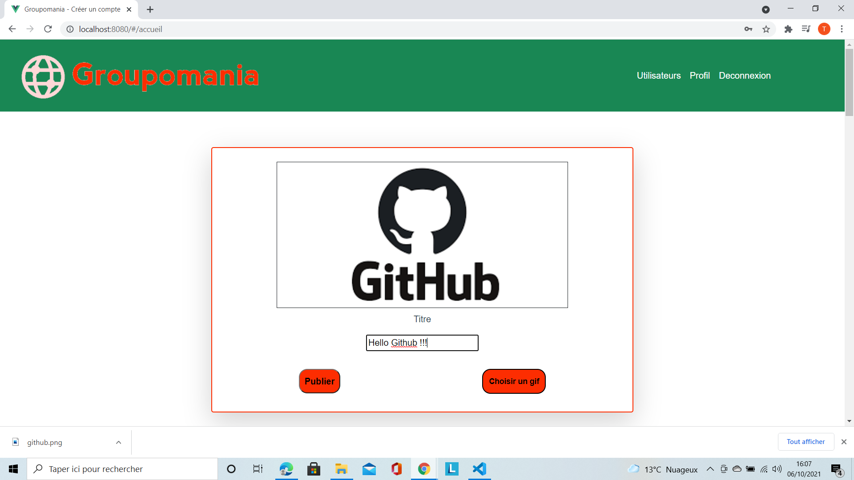Bookmark the page with the star icon
This screenshot has height=480, width=854.
pyautogui.click(x=766, y=29)
